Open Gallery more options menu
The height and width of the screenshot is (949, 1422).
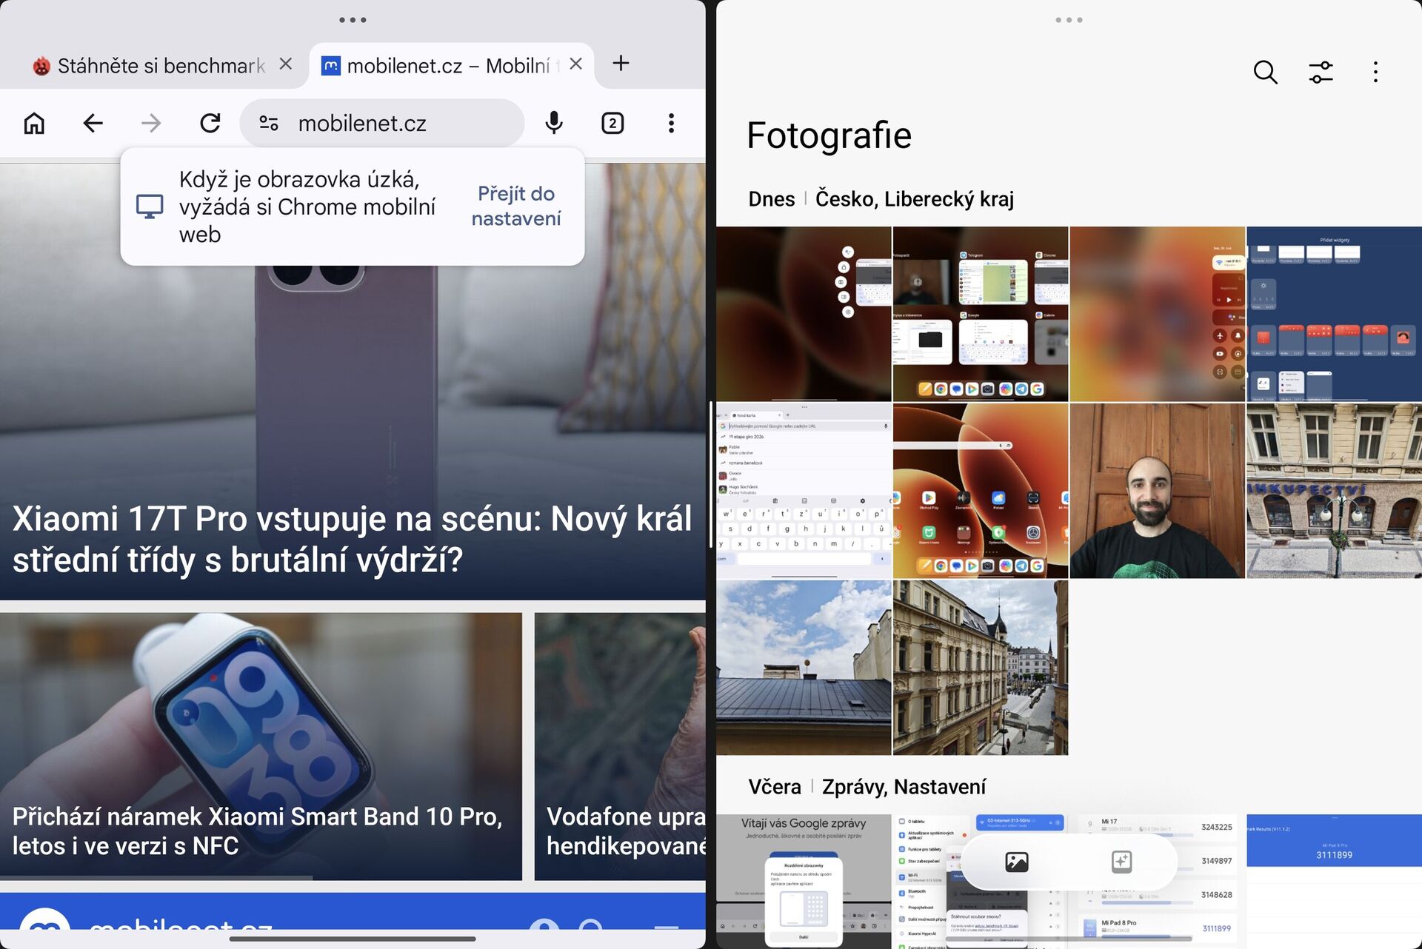(1375, 72)
